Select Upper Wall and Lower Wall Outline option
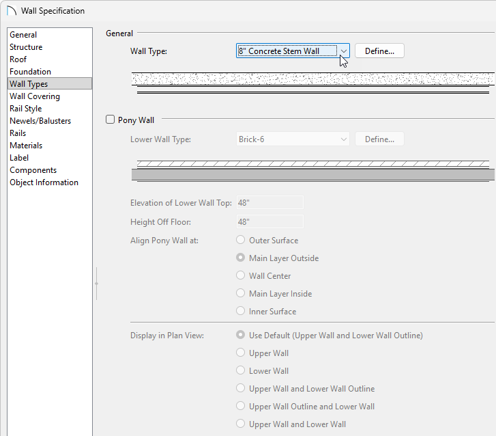The width and height of the screenshot is (496, 436). coord(240,388)
